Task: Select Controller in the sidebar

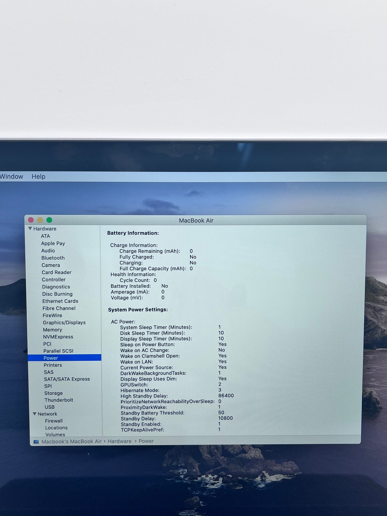Action: (x=54, y=279)
